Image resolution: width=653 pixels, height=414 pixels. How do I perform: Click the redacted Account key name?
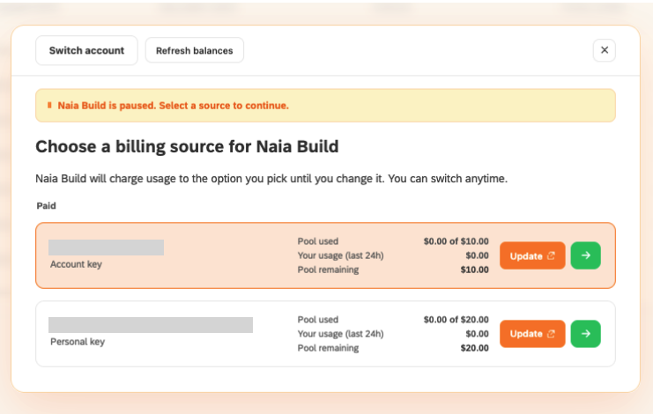click(107, 248)
